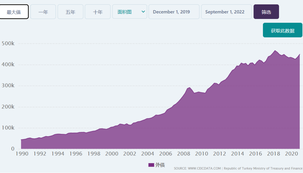Apply the 筛选 filter button
Viewport: 303px width, 173px height.
266,12
